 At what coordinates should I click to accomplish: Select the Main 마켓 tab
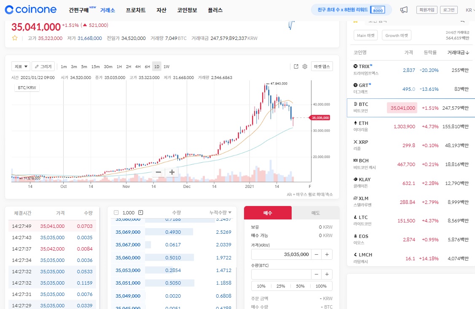point(365,35)
